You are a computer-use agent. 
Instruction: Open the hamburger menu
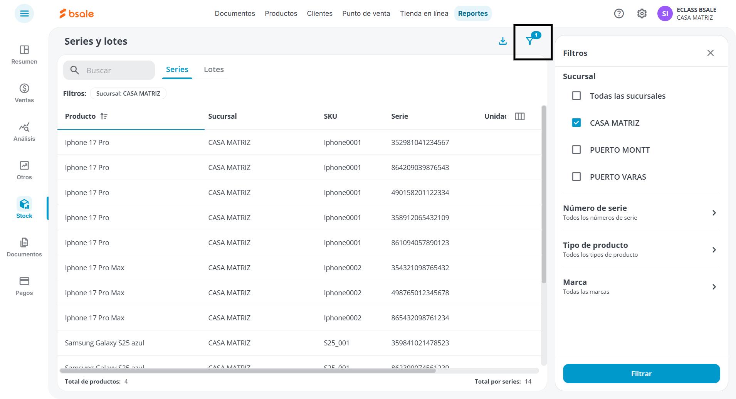24,13
